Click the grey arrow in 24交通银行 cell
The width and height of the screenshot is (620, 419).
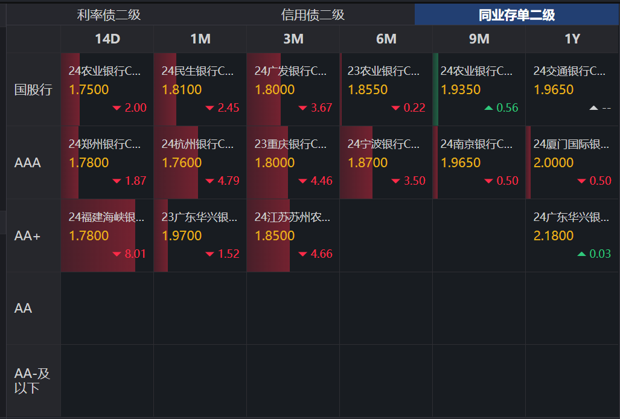coord(593,108)
